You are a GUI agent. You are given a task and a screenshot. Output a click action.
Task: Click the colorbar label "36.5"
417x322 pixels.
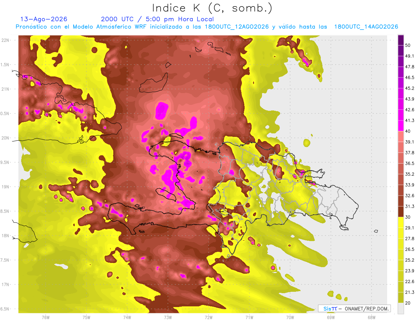tap(410, 164)
